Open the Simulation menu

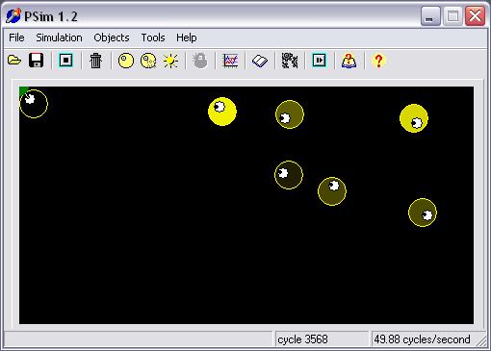pos(59,38)
